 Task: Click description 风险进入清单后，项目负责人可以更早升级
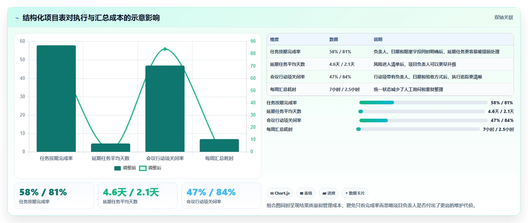tap(415, 64)
